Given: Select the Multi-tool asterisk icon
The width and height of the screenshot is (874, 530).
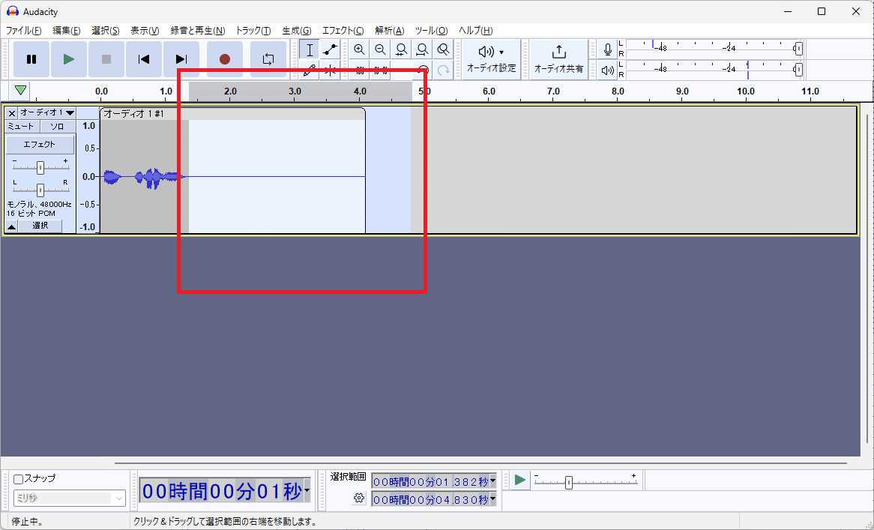Looking at the screenshot, I should 330,70.
